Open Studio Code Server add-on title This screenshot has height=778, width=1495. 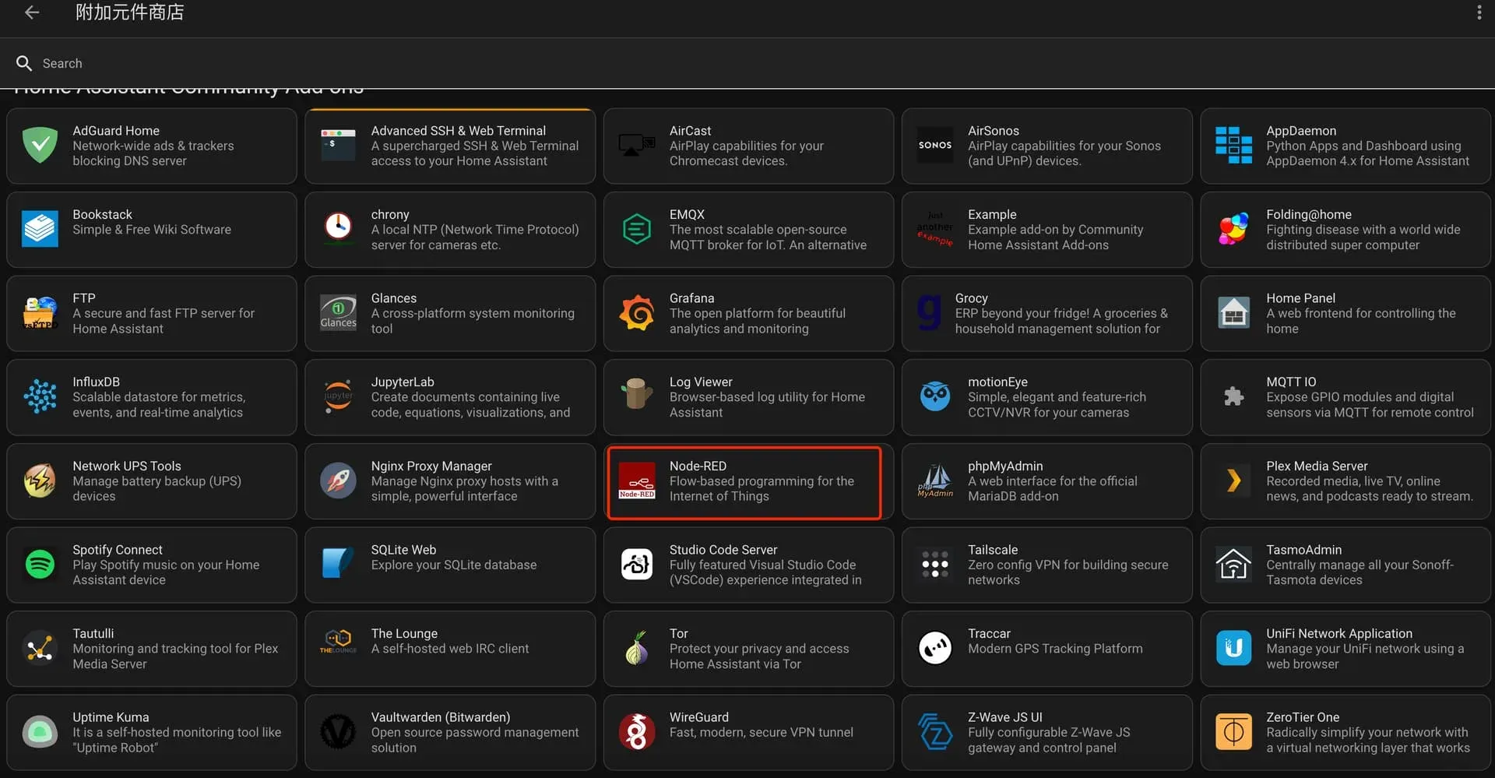723,549
